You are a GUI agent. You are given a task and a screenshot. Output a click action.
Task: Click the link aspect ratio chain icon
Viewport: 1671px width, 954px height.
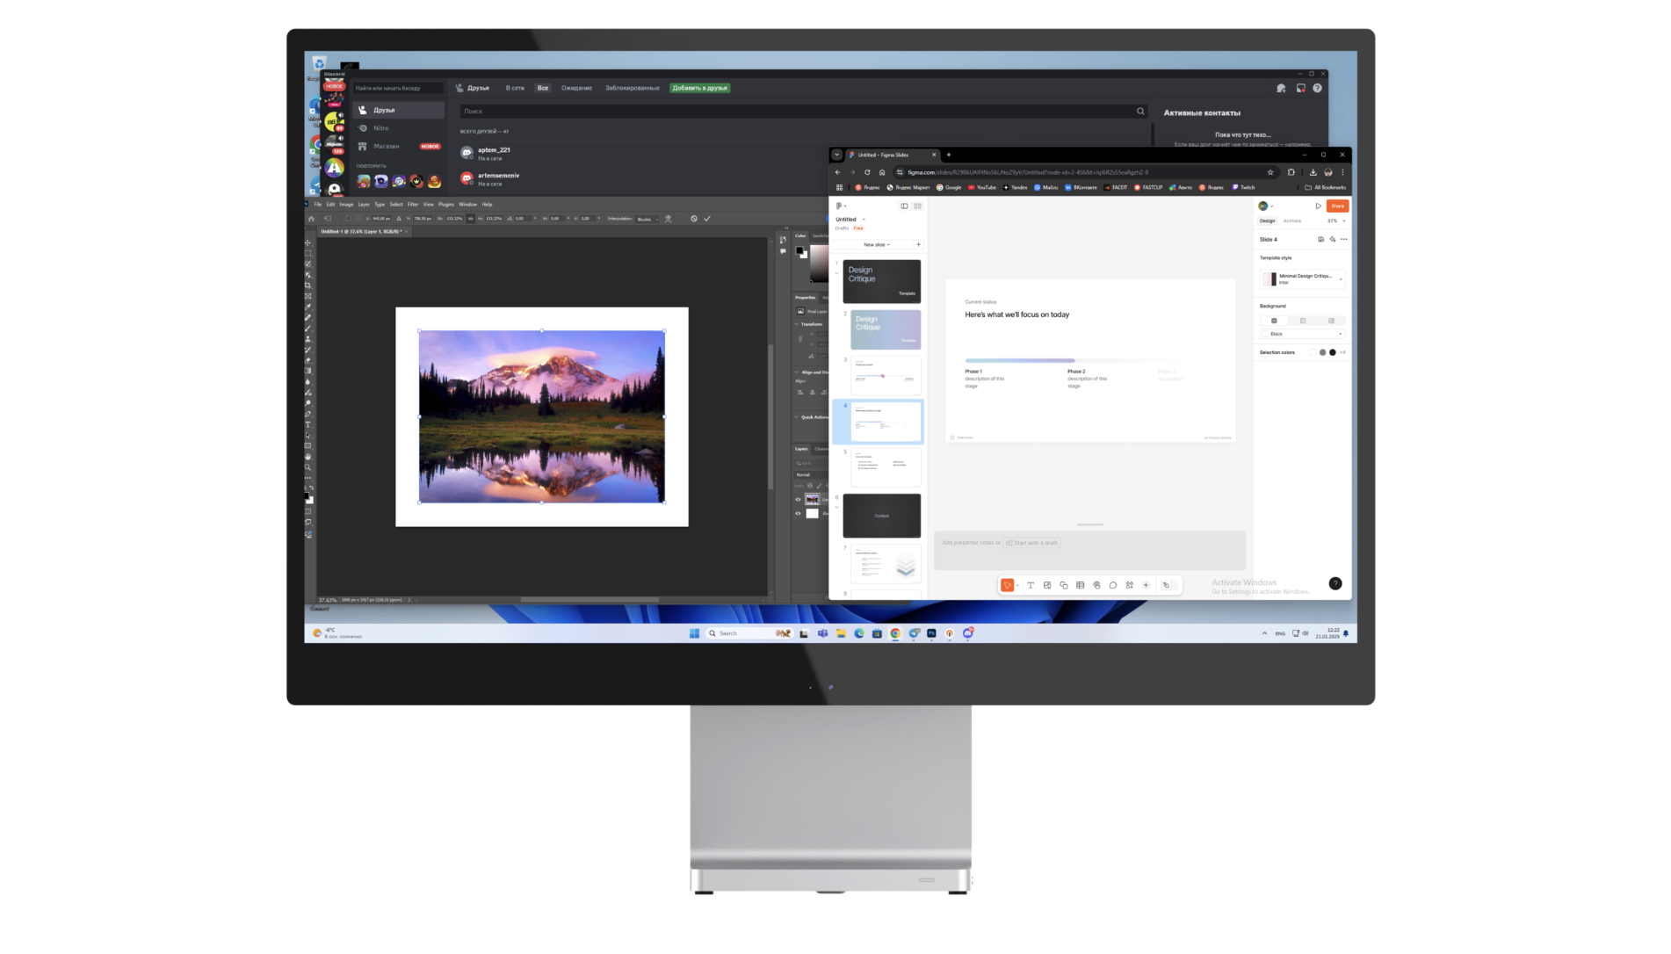[x=470, y=219]
